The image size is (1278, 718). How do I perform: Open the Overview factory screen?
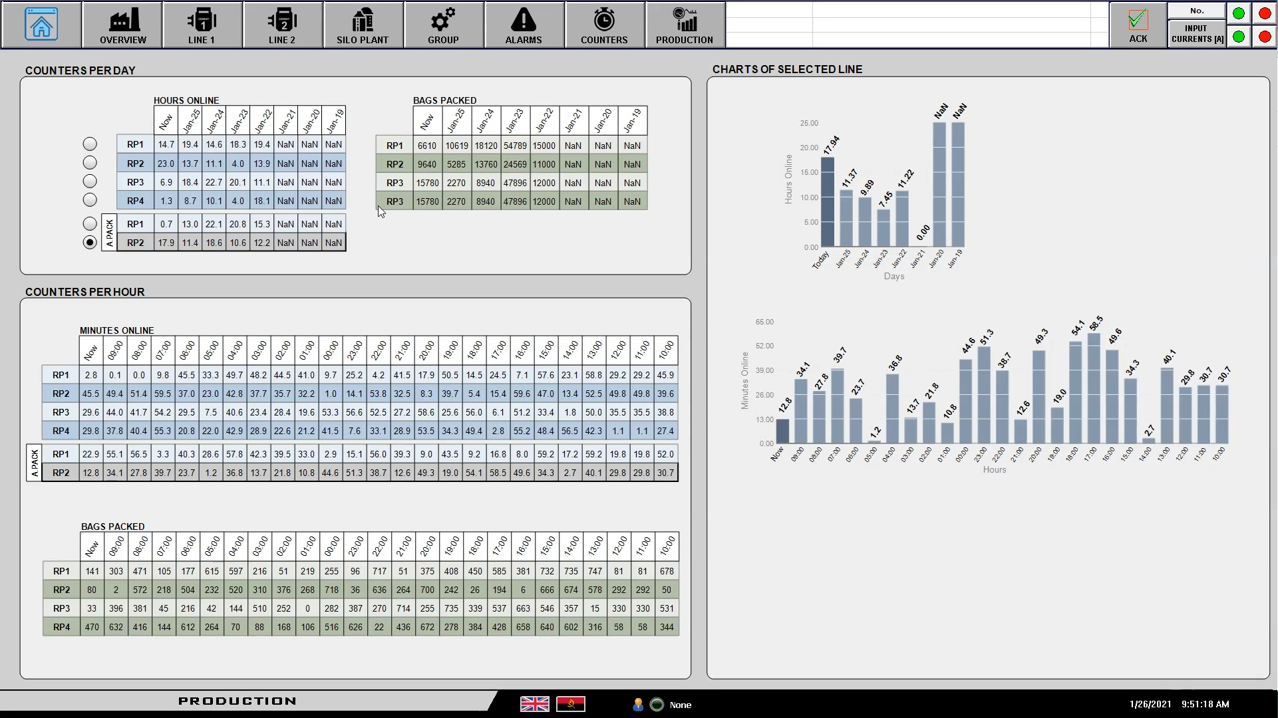coord(123,25)
